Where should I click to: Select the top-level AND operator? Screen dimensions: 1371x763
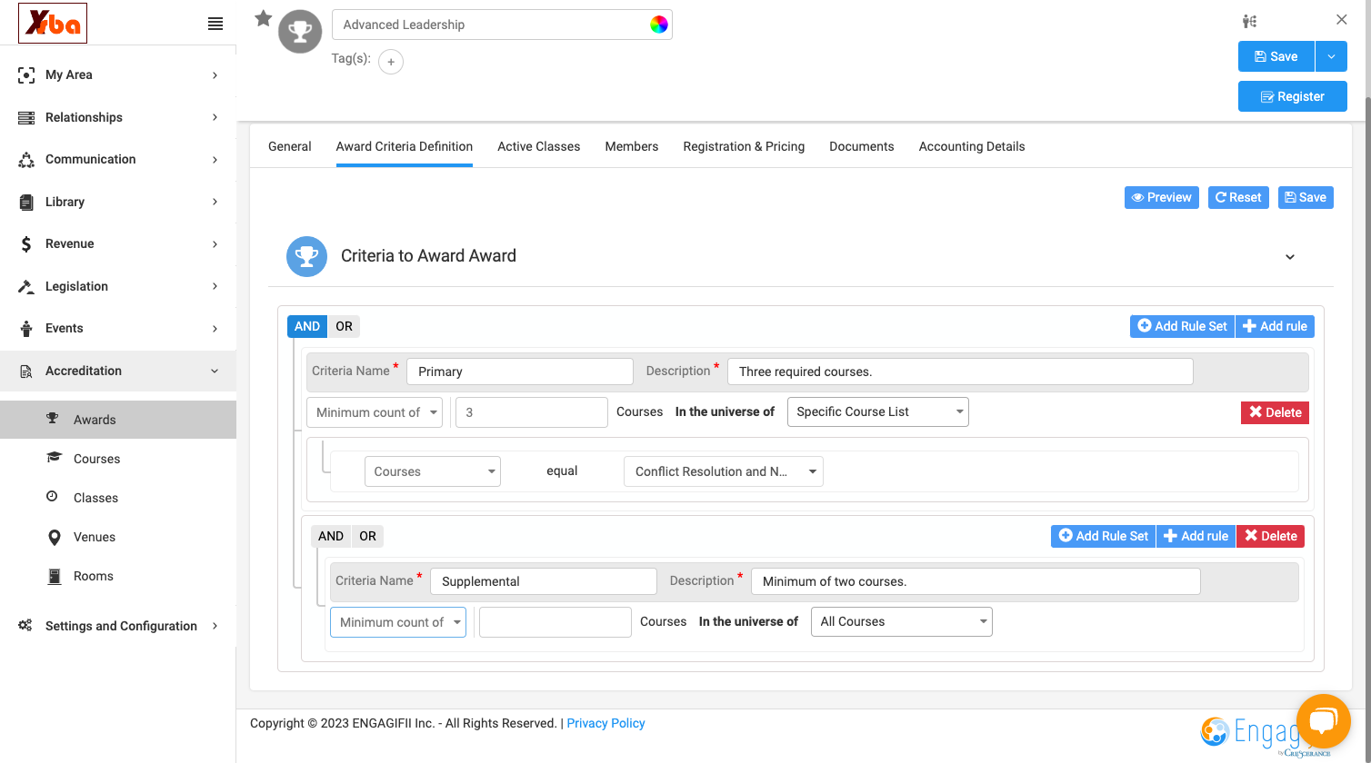coord(307,326)
